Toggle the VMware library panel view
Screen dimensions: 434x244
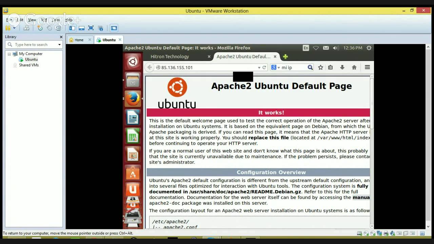[72, 28]
